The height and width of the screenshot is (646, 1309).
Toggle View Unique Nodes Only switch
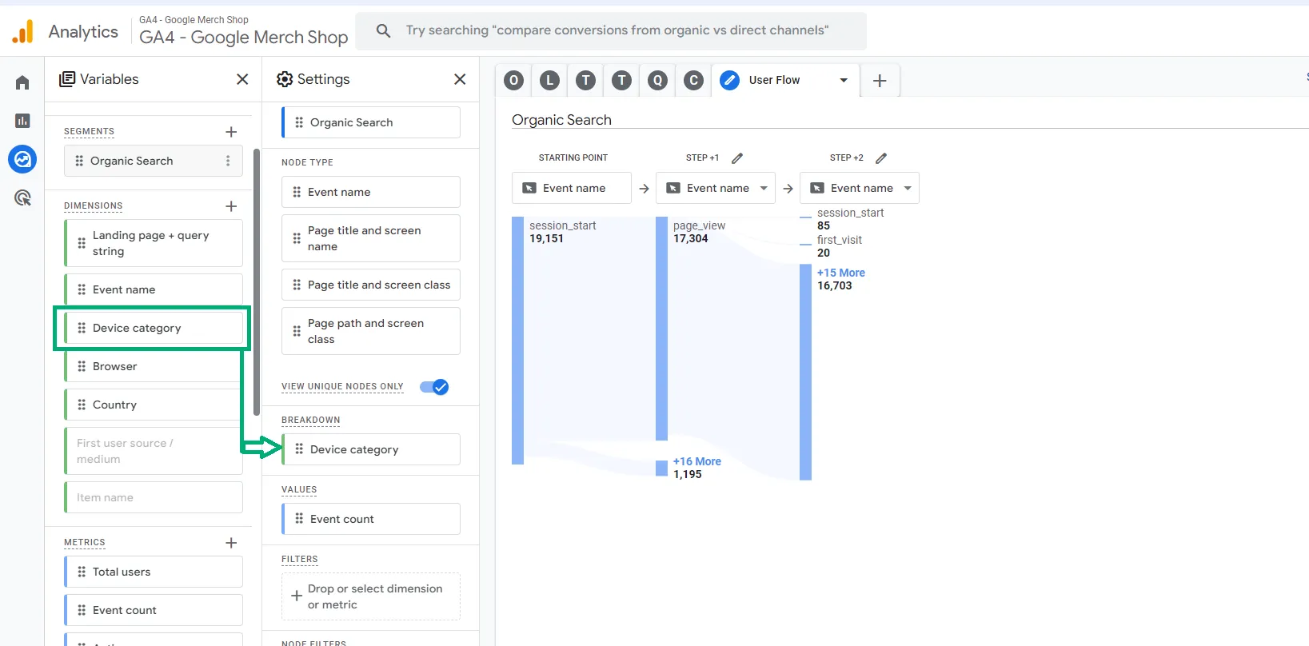[434, 387]
